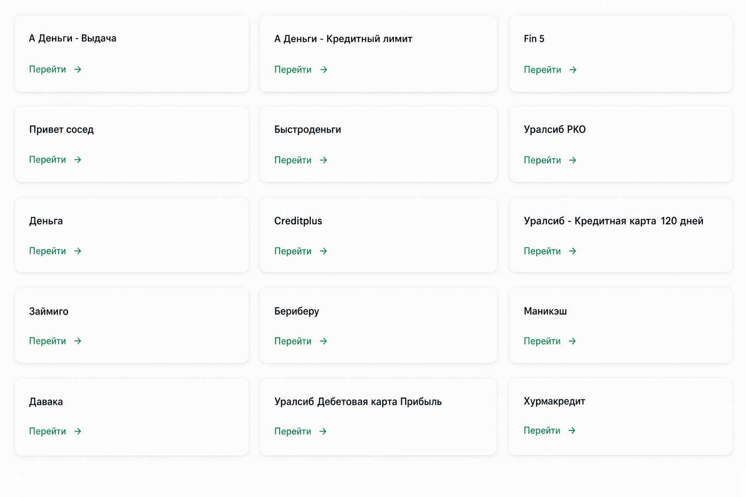The image size is (746, 497).
Task: Click the arrow icon in the Быстроденьги card
Action: 323,160
